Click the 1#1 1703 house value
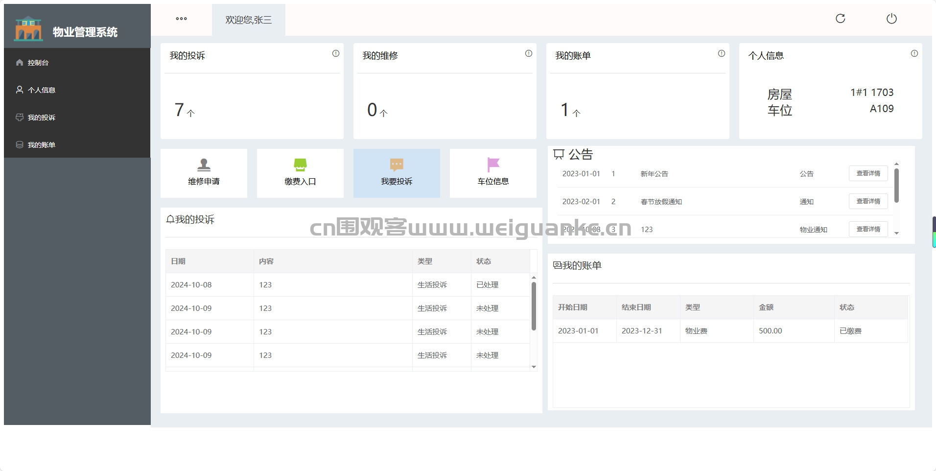The image size is (936, 471). click(872, 92)
